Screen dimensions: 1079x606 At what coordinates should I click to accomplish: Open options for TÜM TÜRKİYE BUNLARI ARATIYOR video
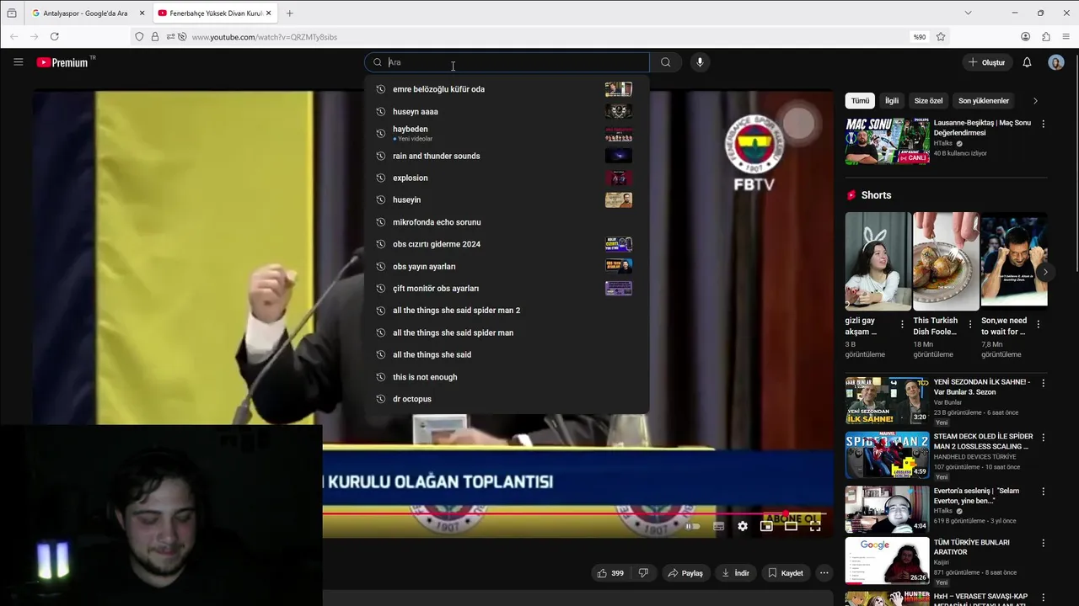click(x=1044, y=544)
